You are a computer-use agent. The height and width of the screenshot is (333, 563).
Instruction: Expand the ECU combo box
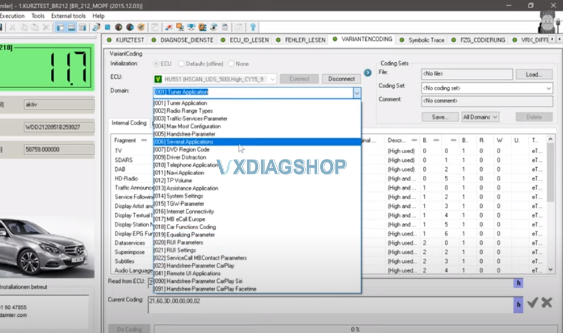[272, 79]
